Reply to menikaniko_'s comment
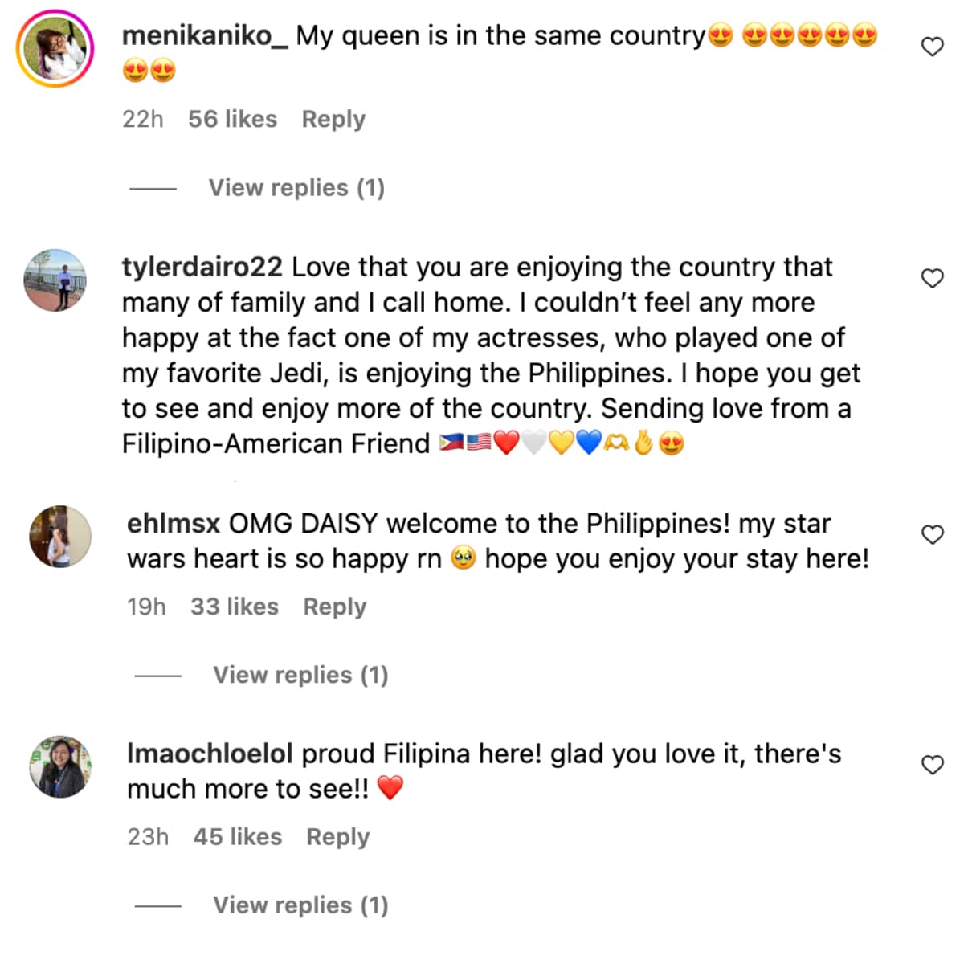The height and width of the screenshot is (964, 964). click(333, 119)
